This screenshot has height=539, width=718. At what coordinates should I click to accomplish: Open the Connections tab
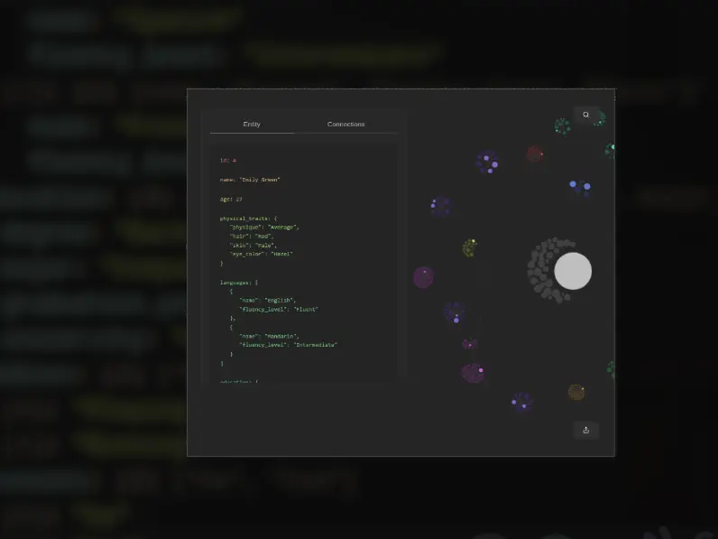click(345, 124)
